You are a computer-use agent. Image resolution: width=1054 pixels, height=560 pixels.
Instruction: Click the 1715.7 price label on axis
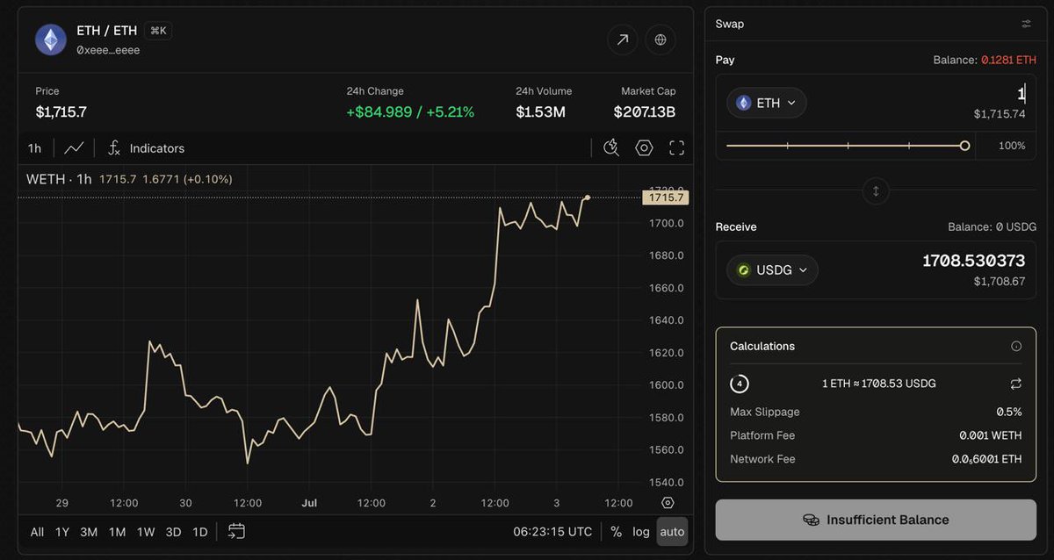pos(667,197)
